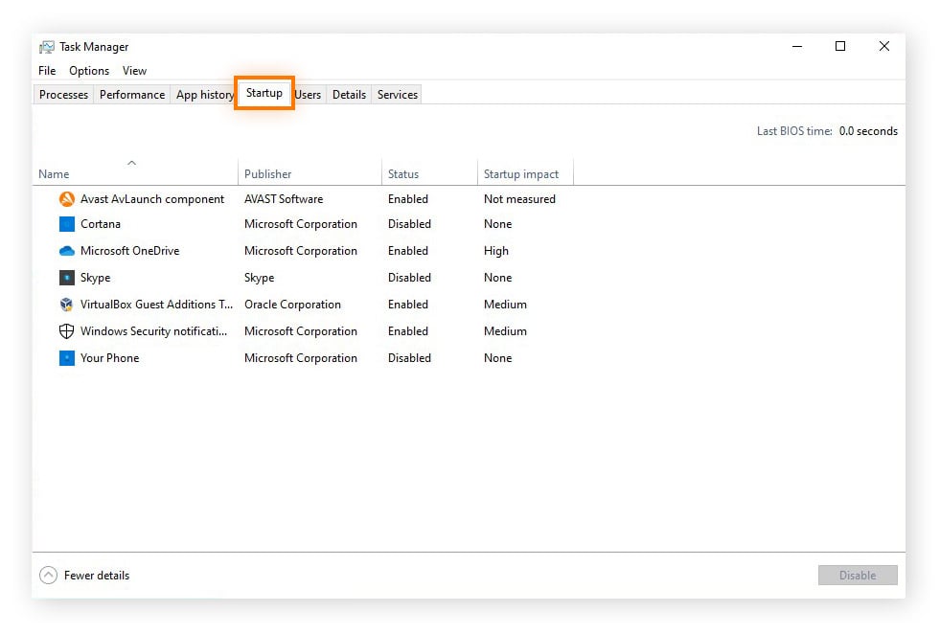
Task: Click OneDrive's Enabled status cell
Action: coord(407,251)
